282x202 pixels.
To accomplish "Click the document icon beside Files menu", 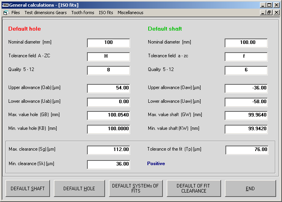I will (x=6, y=13).
